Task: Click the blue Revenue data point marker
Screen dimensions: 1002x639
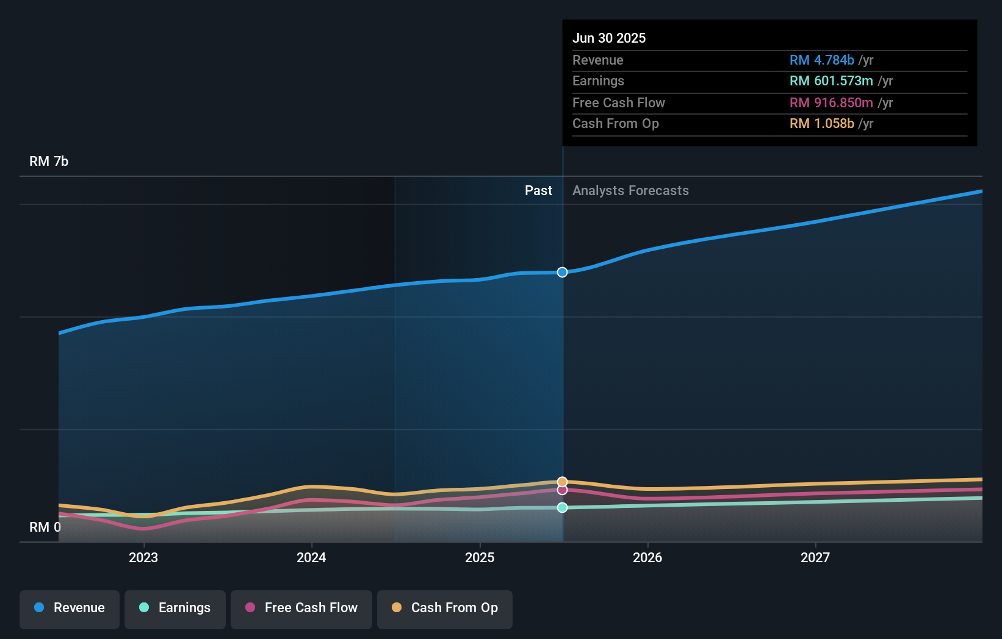Action: [562, 273]
